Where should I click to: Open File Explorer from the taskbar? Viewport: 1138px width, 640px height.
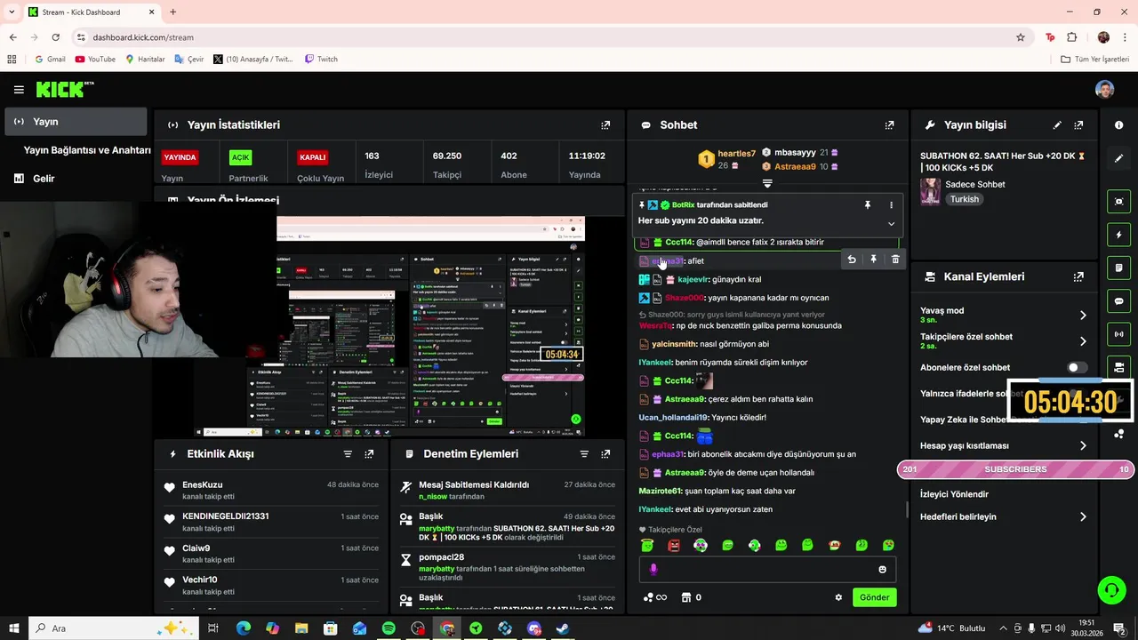click(301, 628)
